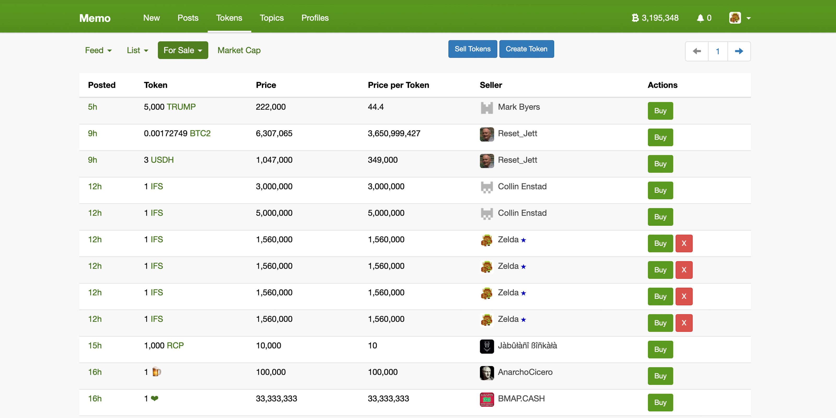Image resolution: width=836 pixels, height=418 pixels.
Task: Open the Memo home logo link
Action: [95, 18]
